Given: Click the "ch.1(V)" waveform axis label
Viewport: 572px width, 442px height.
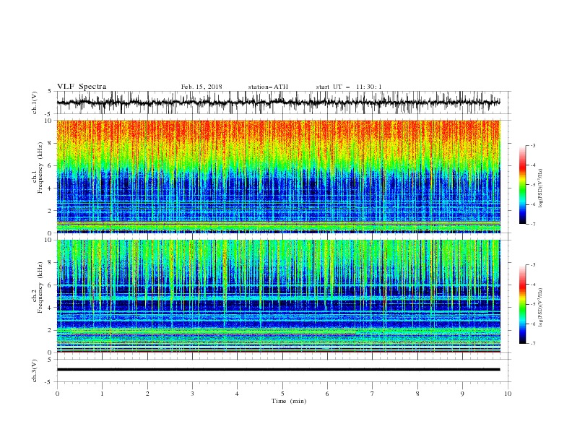Looking at the screenshot, I should (x=35, y=103).
